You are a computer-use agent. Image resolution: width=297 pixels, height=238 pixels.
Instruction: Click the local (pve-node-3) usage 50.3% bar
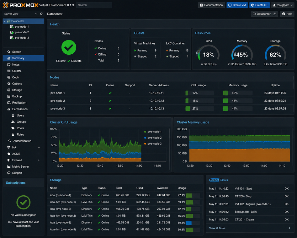[193, 223]
